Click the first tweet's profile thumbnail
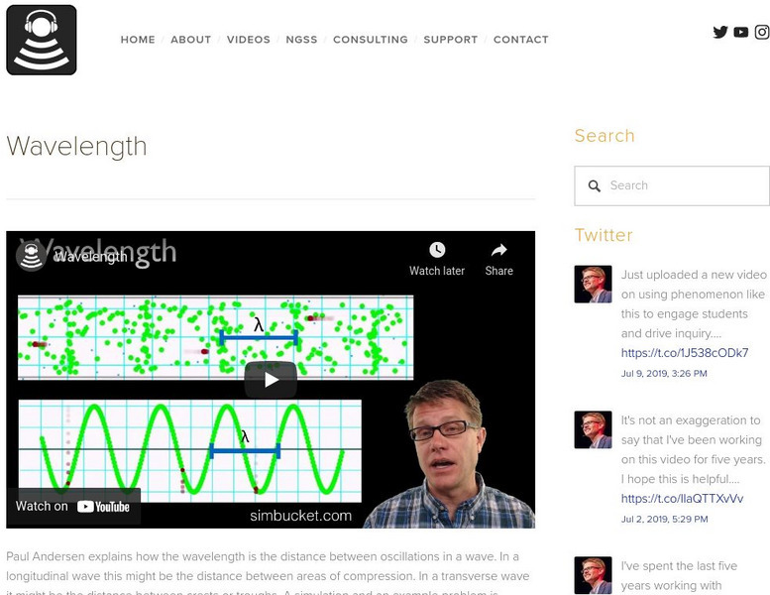Viewport: 770px width, 595px height. 593,285
